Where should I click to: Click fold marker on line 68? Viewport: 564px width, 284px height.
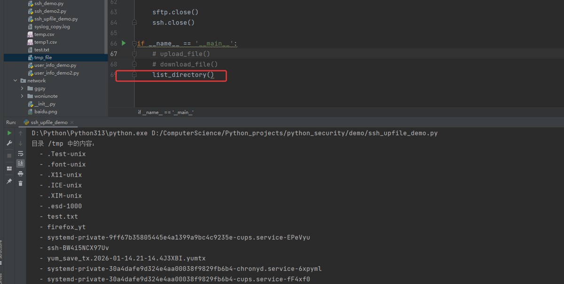(x=134, y=64)
